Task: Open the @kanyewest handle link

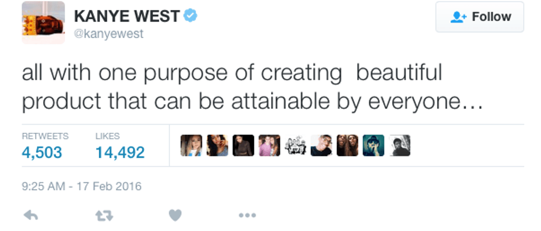Action: coord(108,34)
